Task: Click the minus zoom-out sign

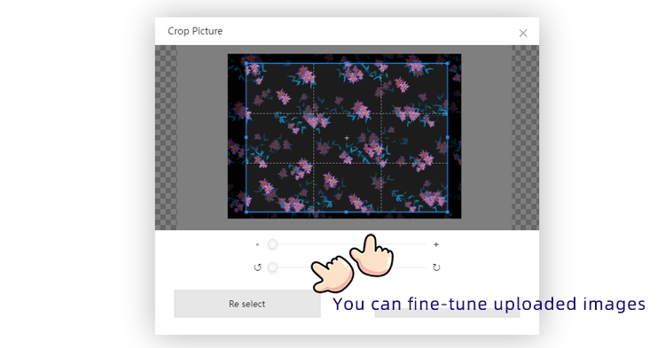Action: coord(257,244)
